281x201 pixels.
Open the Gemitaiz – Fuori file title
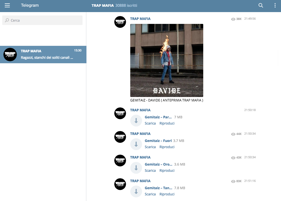point(158,141)
